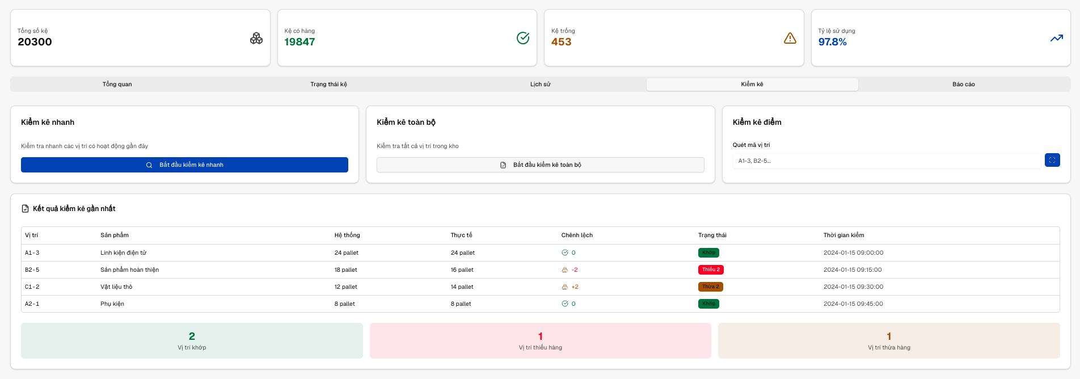Start quick check with Bắt đầu kiểm kê nhanh
Viewport: 1080px width, 379px height.
point(184,165)
